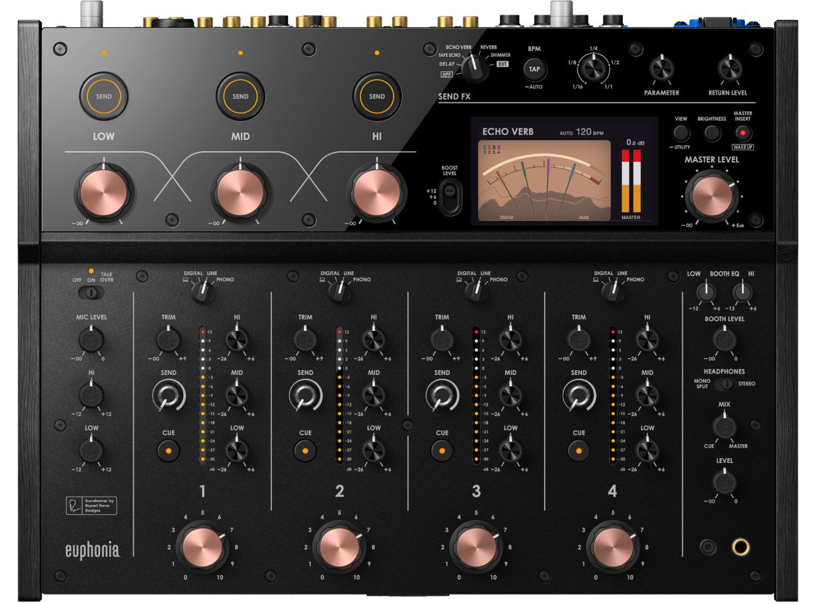Click the MASTER level meter on display
The height and width of the screenshot is (604, 814).
click(631, 181)
